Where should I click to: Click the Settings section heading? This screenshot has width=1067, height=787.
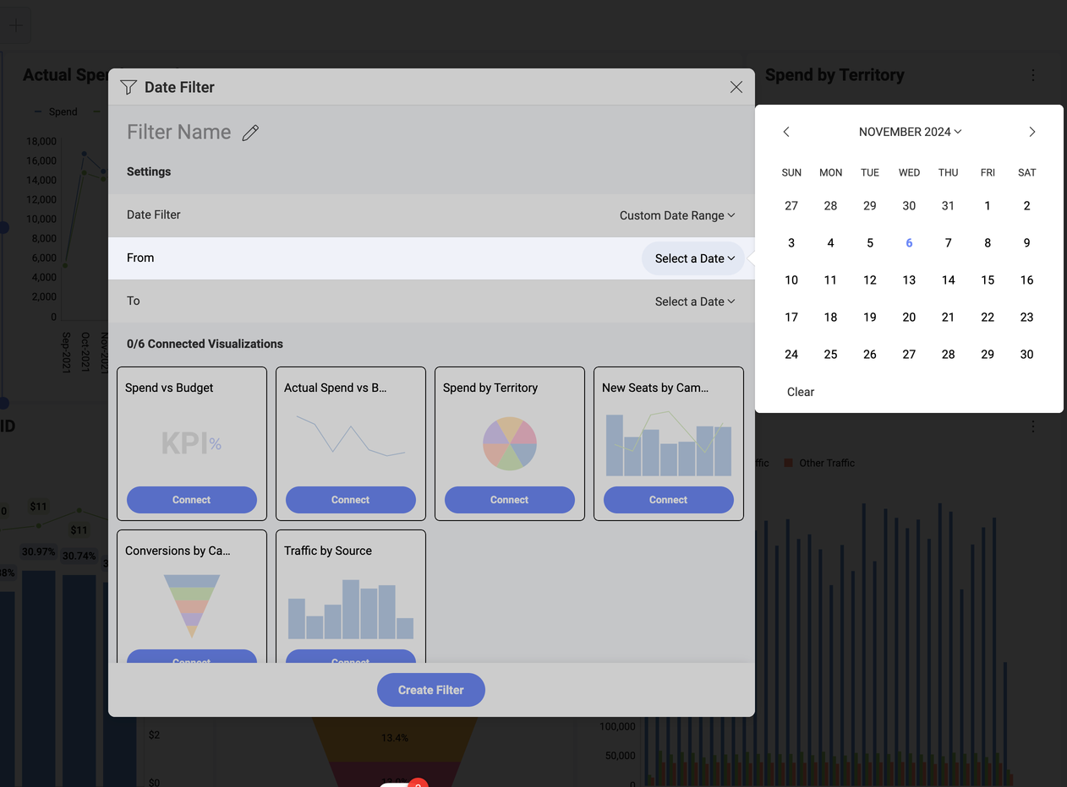(x=149, y=171)
